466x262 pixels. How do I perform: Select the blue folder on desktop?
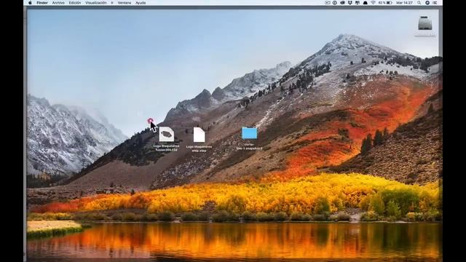249,133
